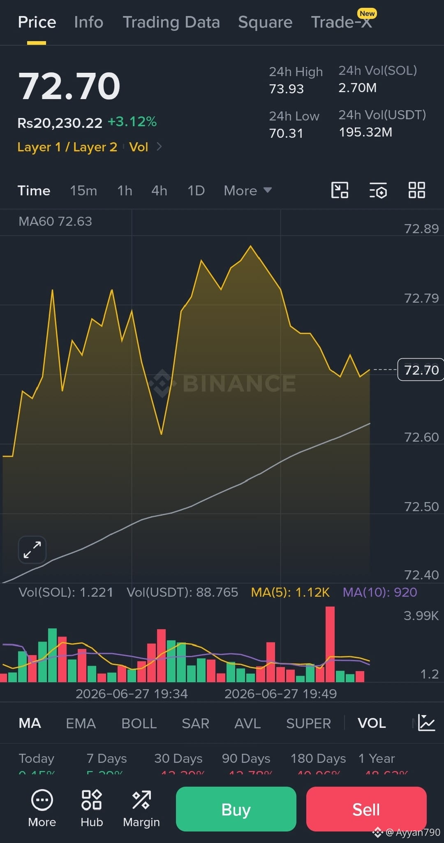Open Layer 1 / Layer 2 category link
Screen dimensions: 444x843
(x=67, y=147)
